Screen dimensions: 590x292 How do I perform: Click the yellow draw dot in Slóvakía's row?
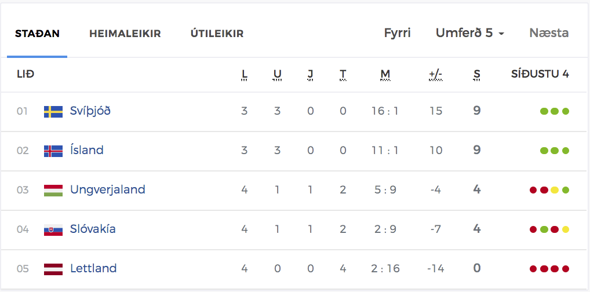[566, 229]
